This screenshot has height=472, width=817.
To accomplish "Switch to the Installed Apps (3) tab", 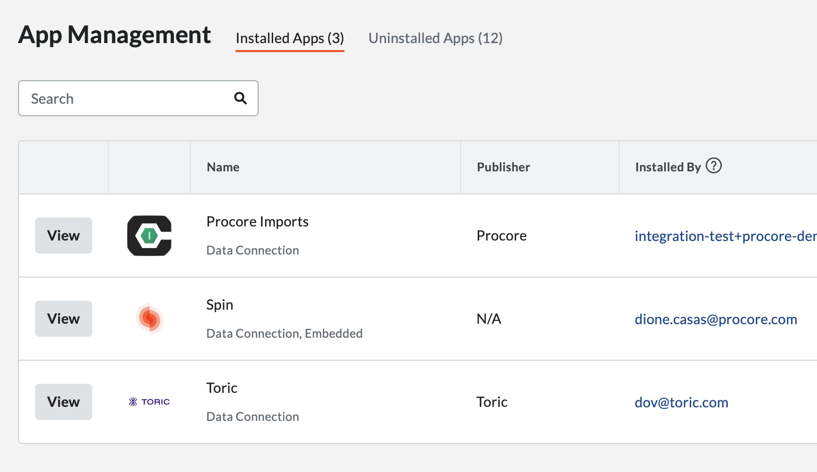I will pos(290,38).
